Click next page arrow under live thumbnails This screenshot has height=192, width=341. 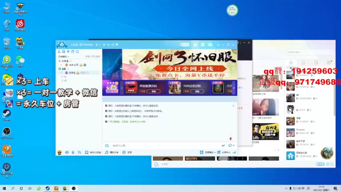278,150
